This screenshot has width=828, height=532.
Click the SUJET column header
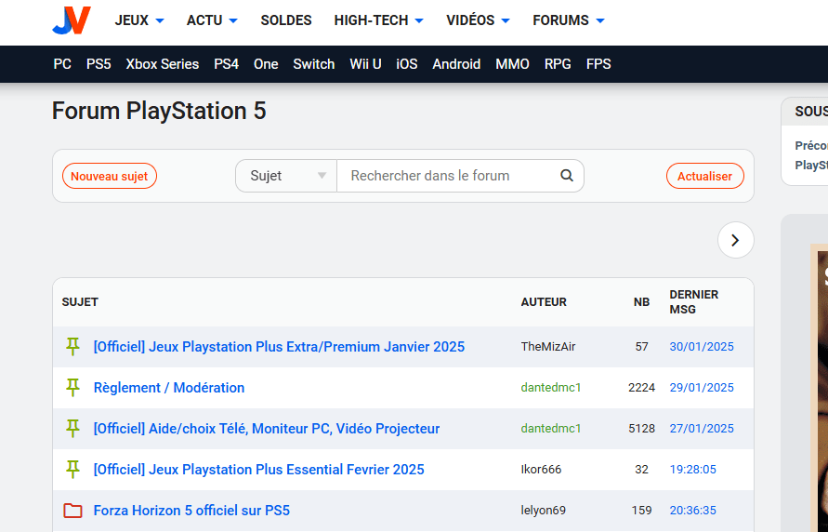tap(80, 301)
